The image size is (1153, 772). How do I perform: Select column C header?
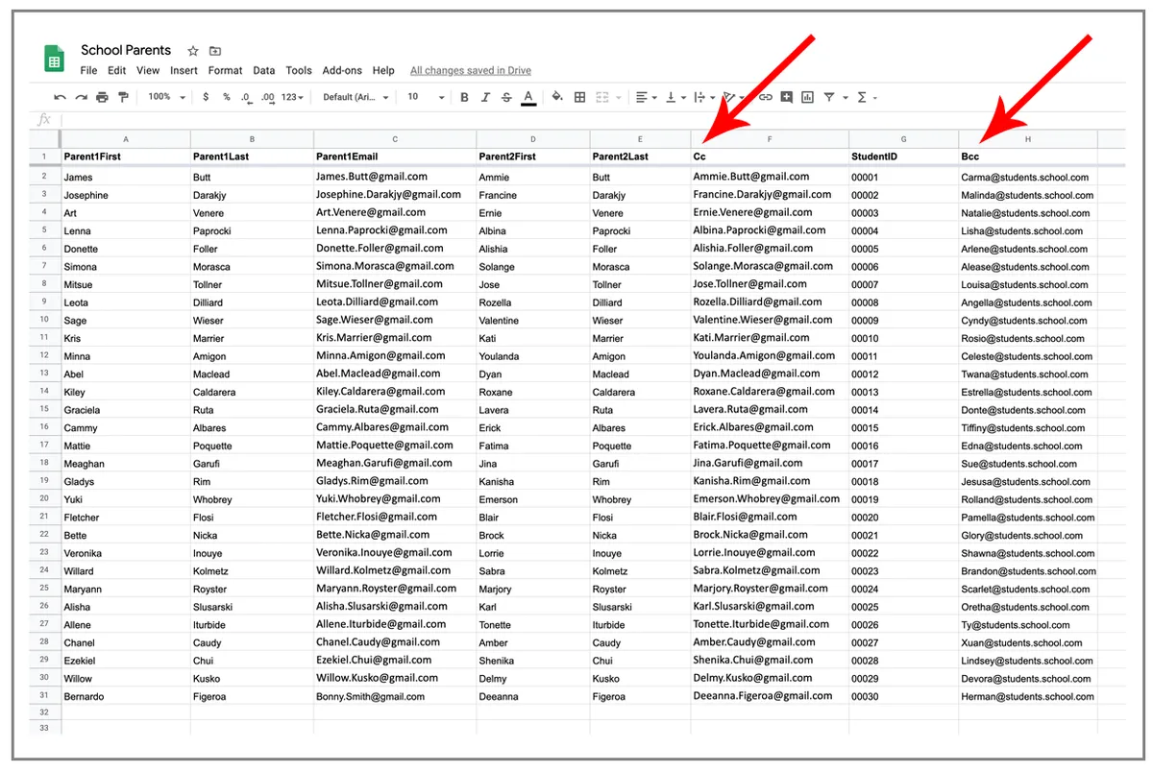(x=395, y=139)
